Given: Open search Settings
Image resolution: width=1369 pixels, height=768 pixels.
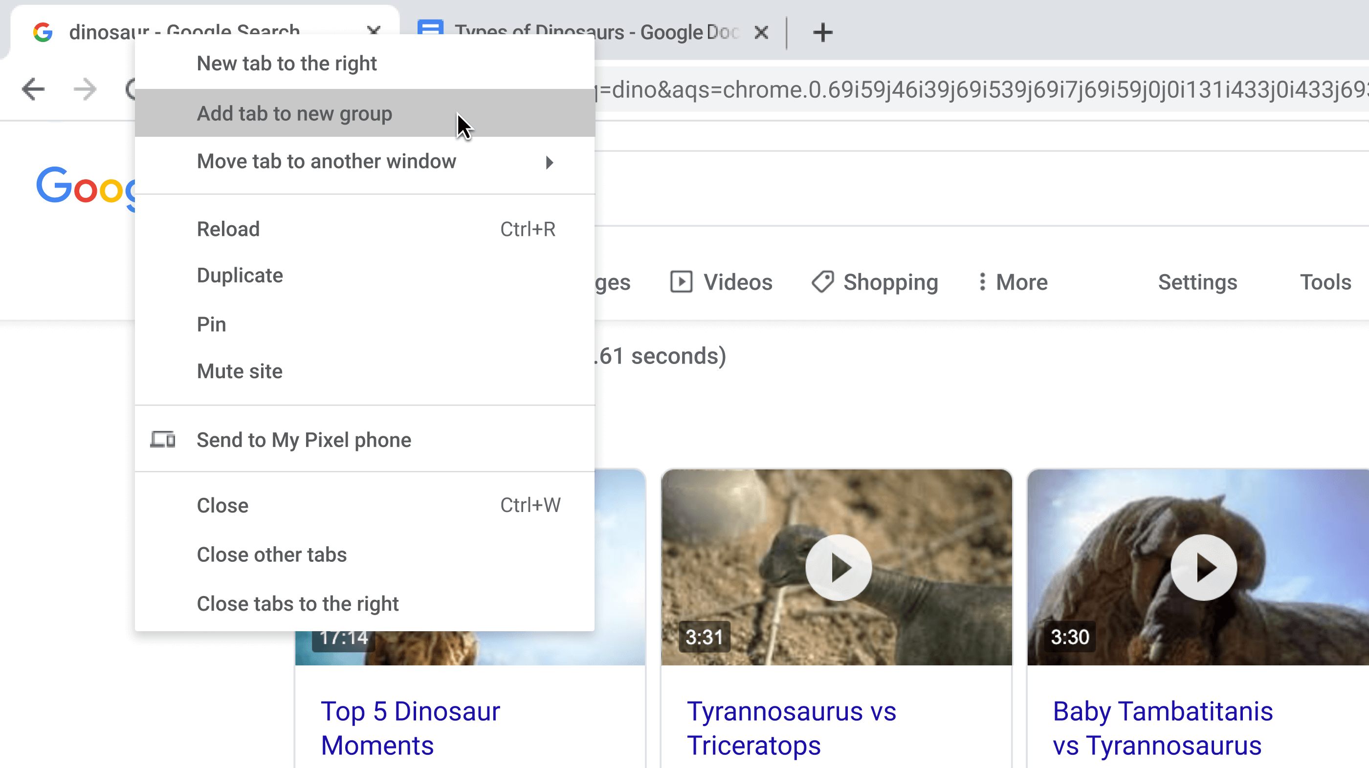Looking at the screenshot, I should click(1197, 282).
